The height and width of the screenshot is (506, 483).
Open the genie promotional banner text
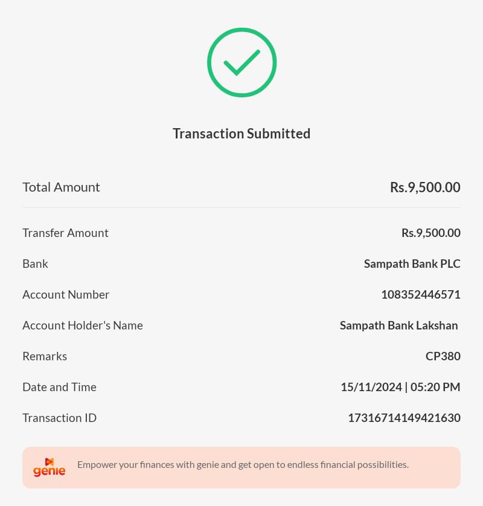pyautogui.click(x=243, y=465)
